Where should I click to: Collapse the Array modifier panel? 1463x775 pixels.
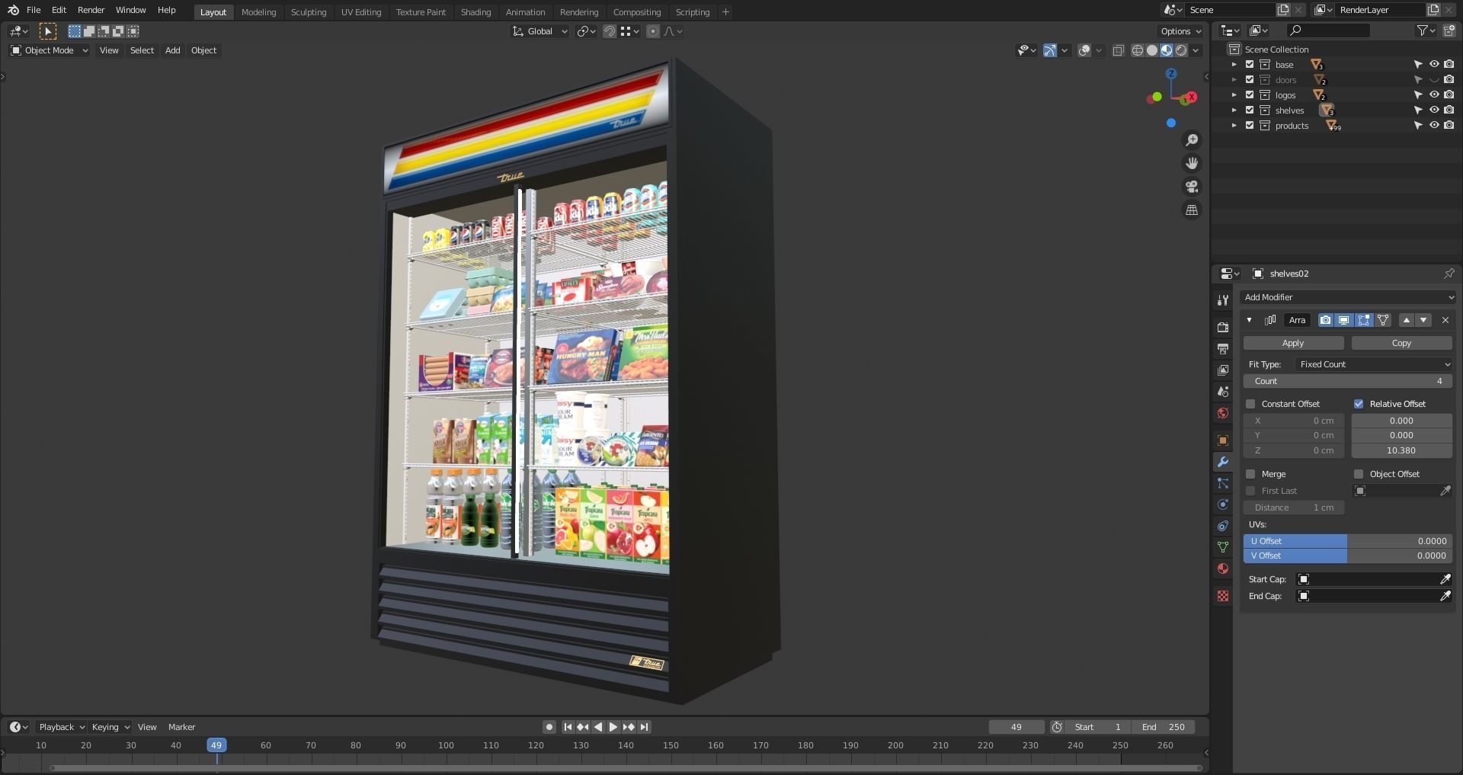pyautogui.click(x=1250, y=320)
